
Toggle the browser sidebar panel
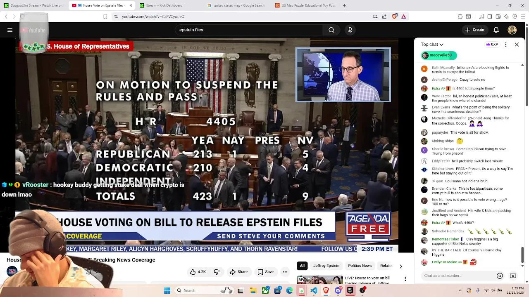[x=490, y=16]
